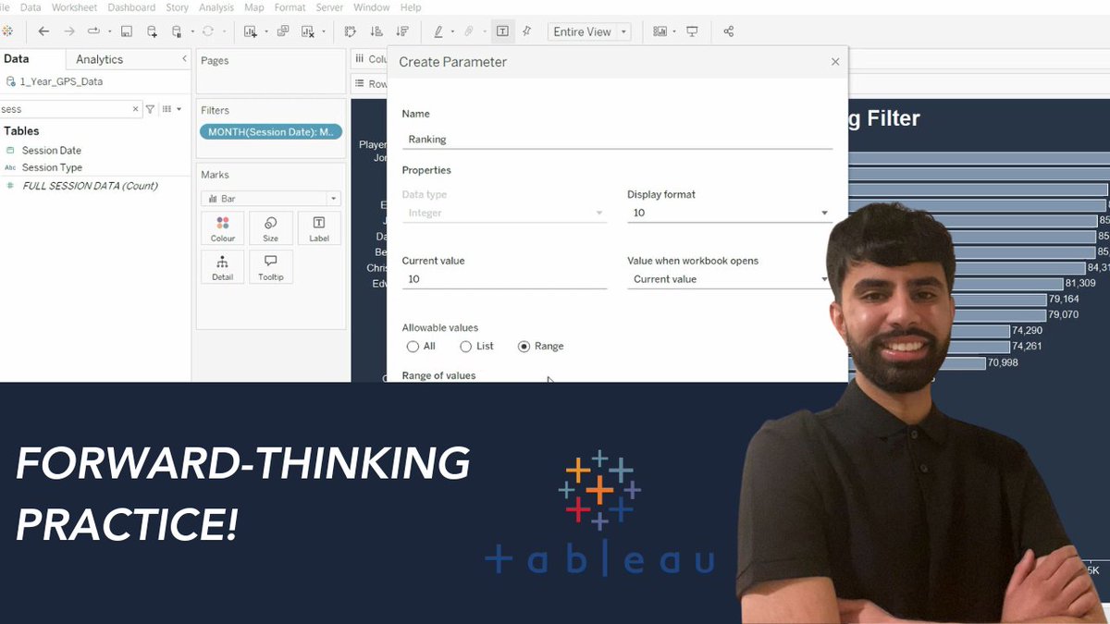This screenshot has height=624, width=1110.
Task: Click the Highlight pen icon
Action: pos(438,31)
